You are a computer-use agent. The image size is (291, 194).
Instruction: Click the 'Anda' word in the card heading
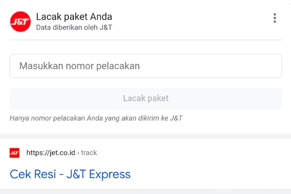[x=100, y=16]
